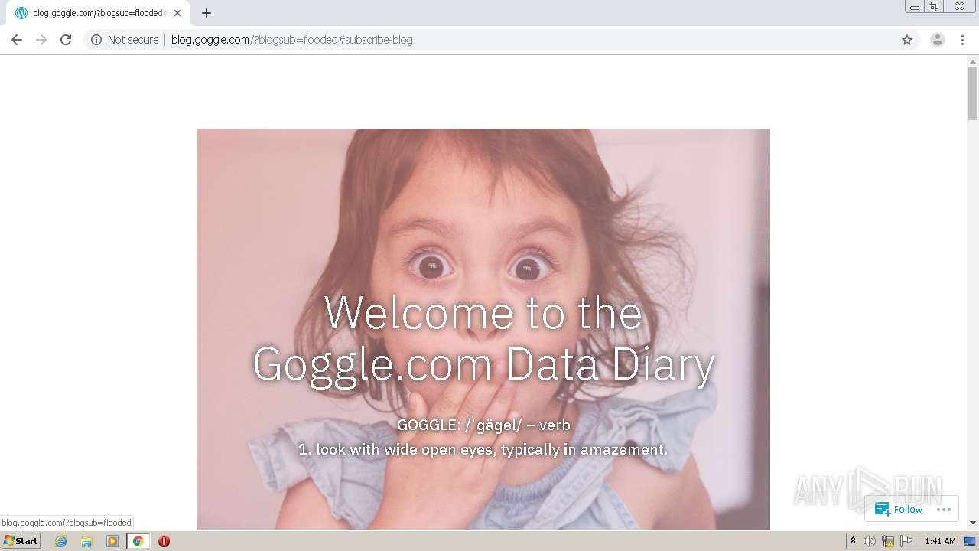
Task: Open the media player taskbar icon
Action: (112, 541)
